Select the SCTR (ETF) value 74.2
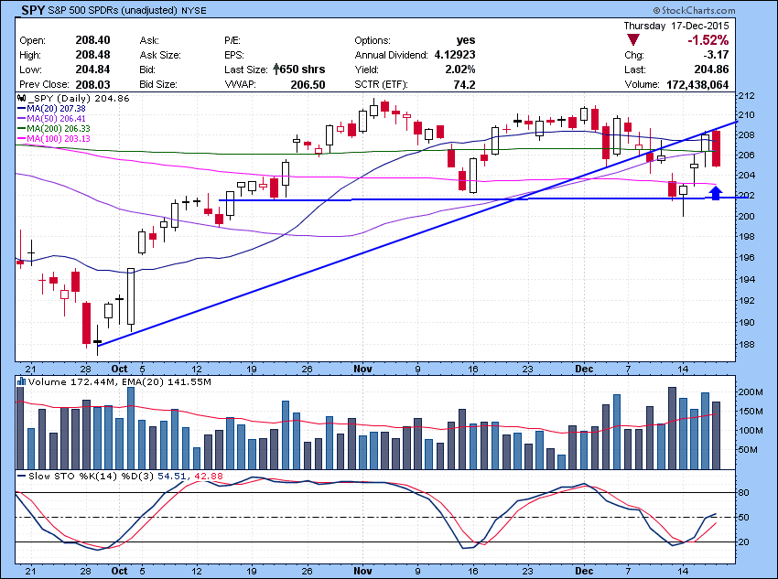Image resolution: width=778 pixels, height=579 pixels. pyautogui.click(x=464, y=85)
